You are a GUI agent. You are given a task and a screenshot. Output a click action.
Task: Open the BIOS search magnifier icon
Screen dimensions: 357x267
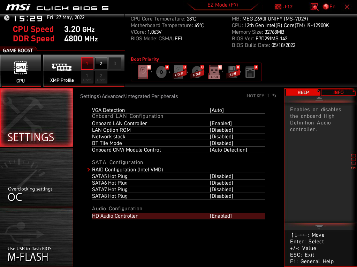pos(314,7)
